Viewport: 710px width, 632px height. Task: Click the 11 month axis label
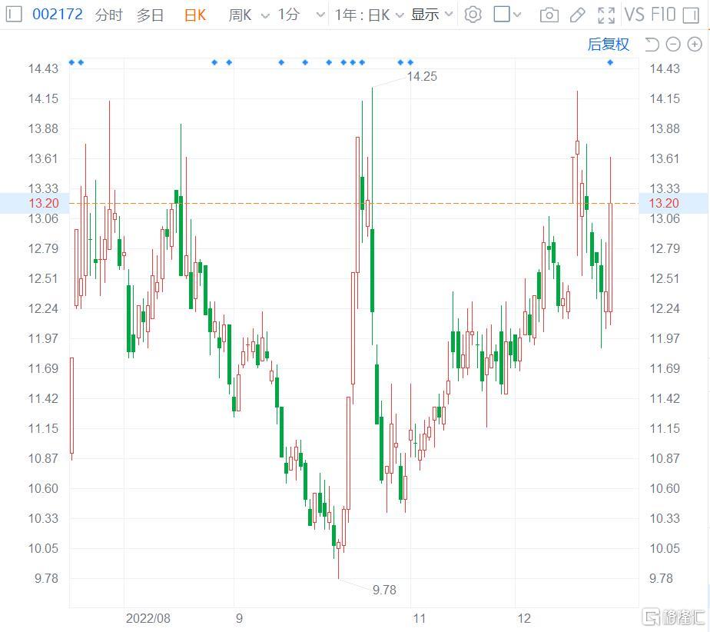click(x=420, y=618)
